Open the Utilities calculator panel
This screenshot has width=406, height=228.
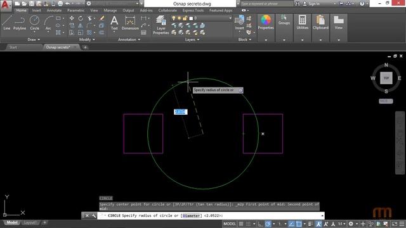(x=302, y=22)
